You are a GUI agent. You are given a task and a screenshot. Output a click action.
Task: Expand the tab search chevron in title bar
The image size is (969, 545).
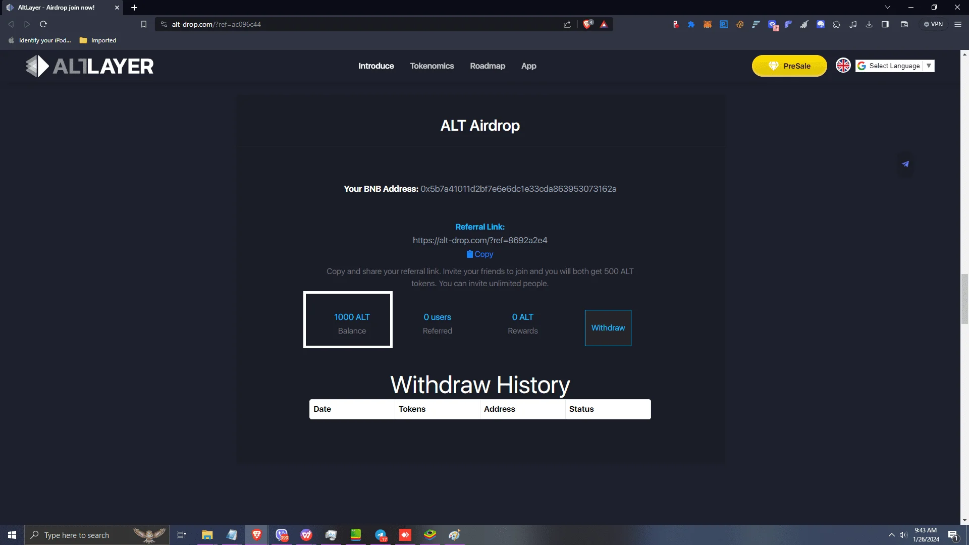pyautogui.click(x=888, y=7)
